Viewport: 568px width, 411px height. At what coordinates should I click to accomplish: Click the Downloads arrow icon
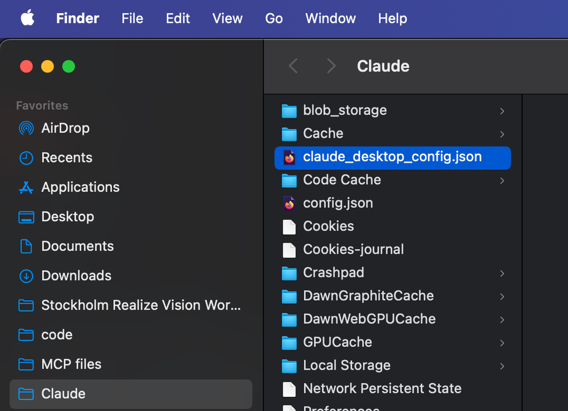click(x=26, y=276)
